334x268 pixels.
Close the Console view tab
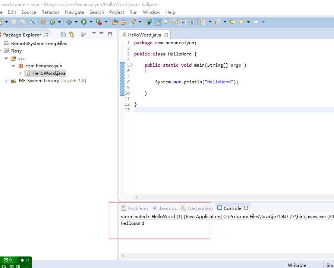pos(246,208)
